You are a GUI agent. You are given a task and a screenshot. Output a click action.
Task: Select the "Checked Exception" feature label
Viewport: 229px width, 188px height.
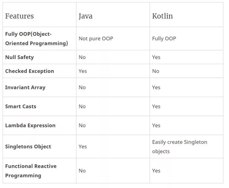pyautogui.click(x=29, y=71)
